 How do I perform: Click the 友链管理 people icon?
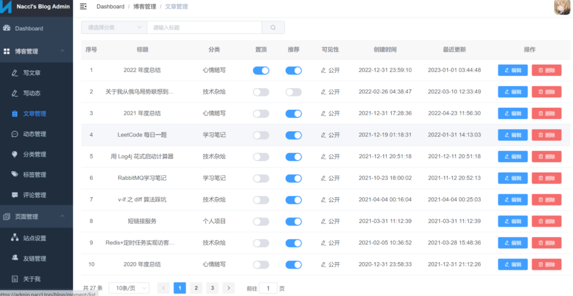click(15, 258)
